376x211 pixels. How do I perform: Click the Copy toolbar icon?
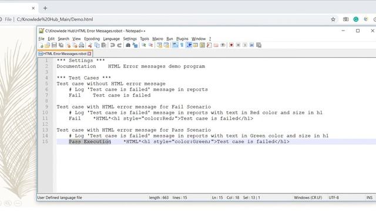click(97, 45)
